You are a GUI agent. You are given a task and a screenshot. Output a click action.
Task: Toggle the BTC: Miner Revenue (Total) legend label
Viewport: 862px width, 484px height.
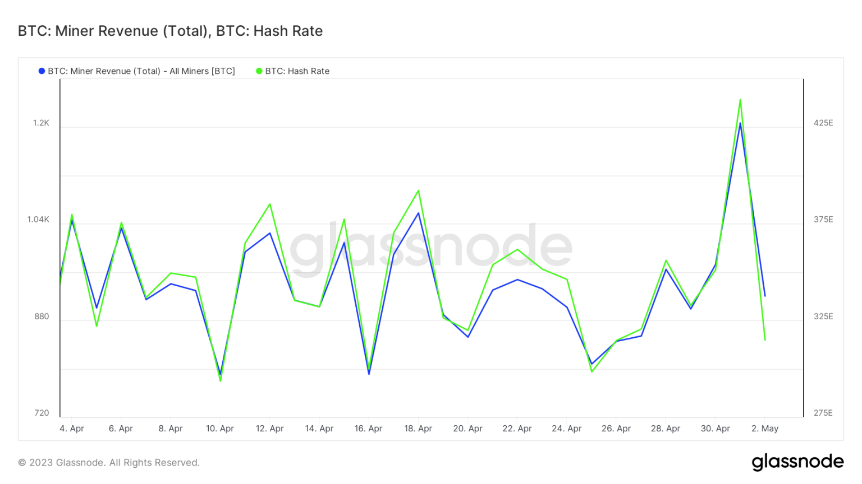pos(141,71)
